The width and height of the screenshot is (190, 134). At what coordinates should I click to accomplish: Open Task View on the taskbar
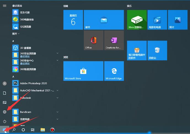coord(33,130)
